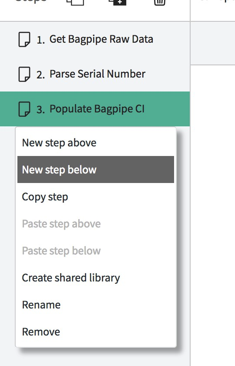Click empty steps area below context menu
The width and height of the screenshot is (235, 366).
(95, 358)
